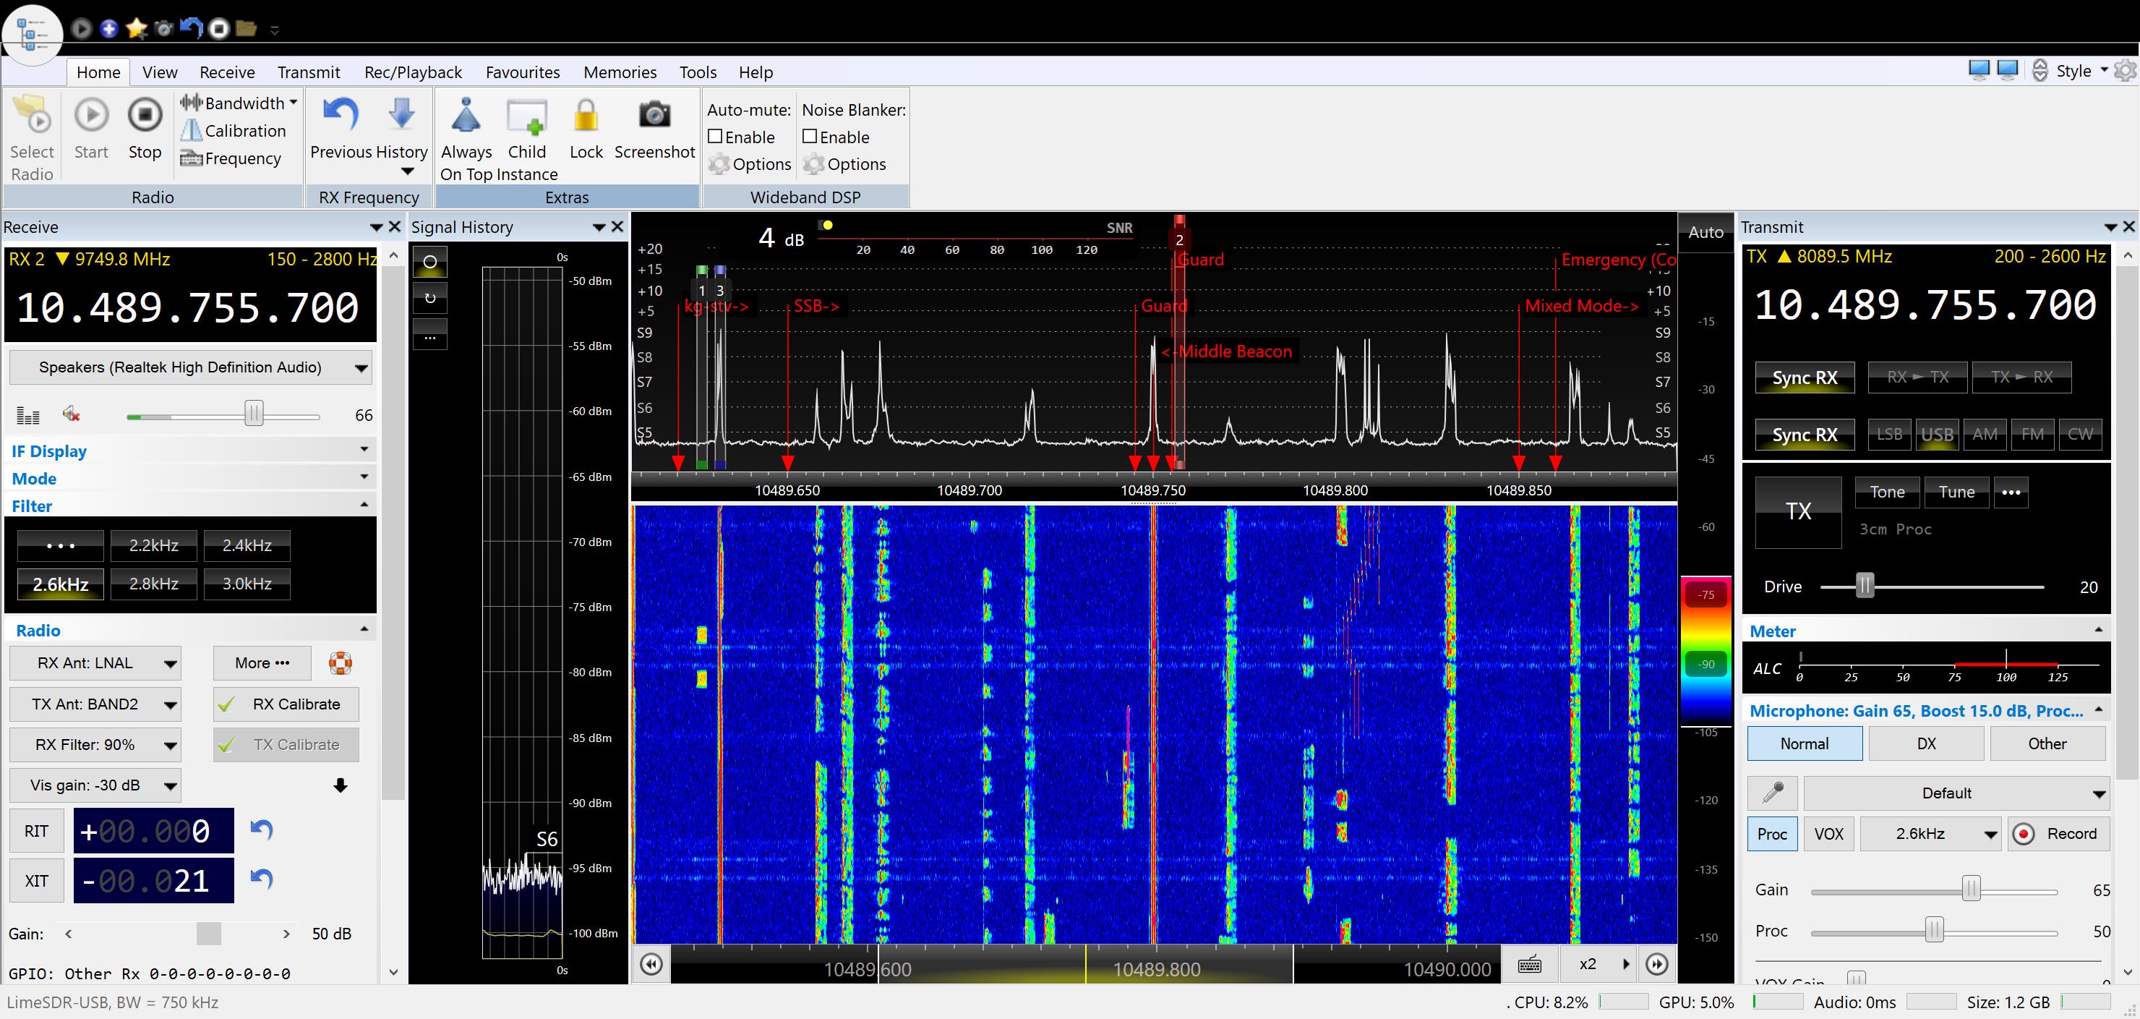Switch to the Memories tab
Screen dimensions: 2140x1019
point(619,72)
